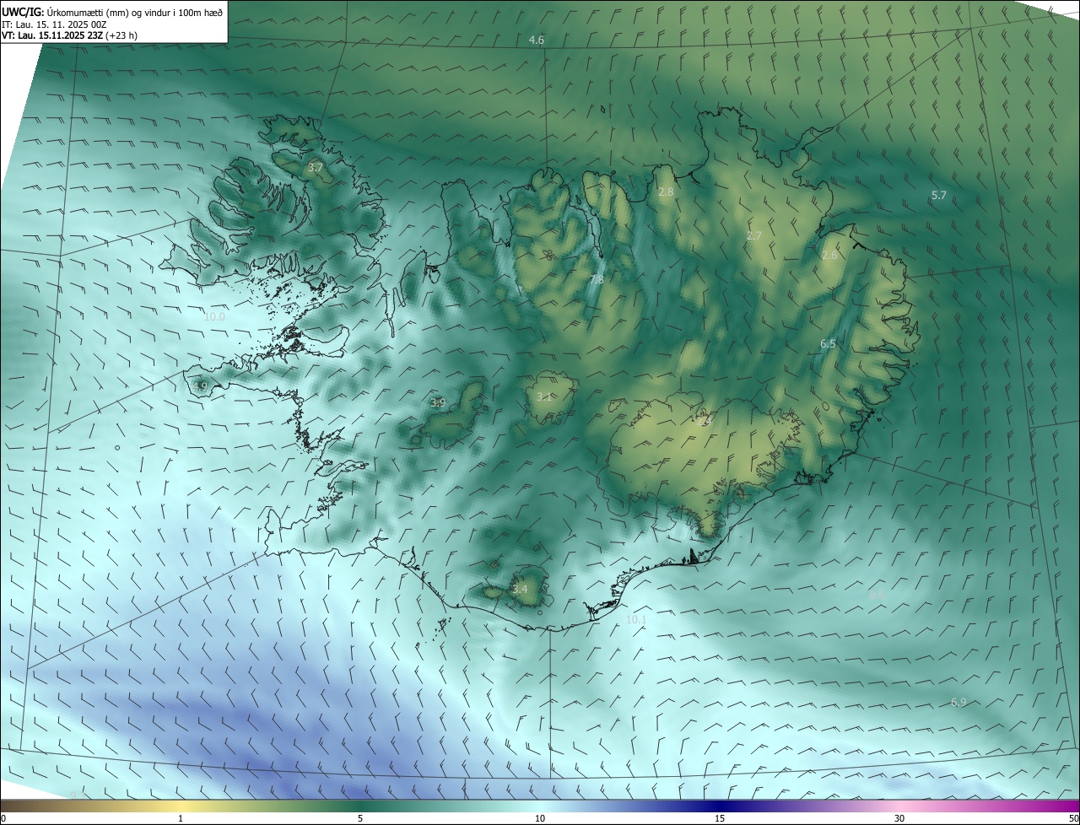Click the title text 'UWC/IG: Úrkomumætti (mm) og vindur í 100m hæð'
The width and height of the screenshot is (1080, 825).
click(112, 12)
